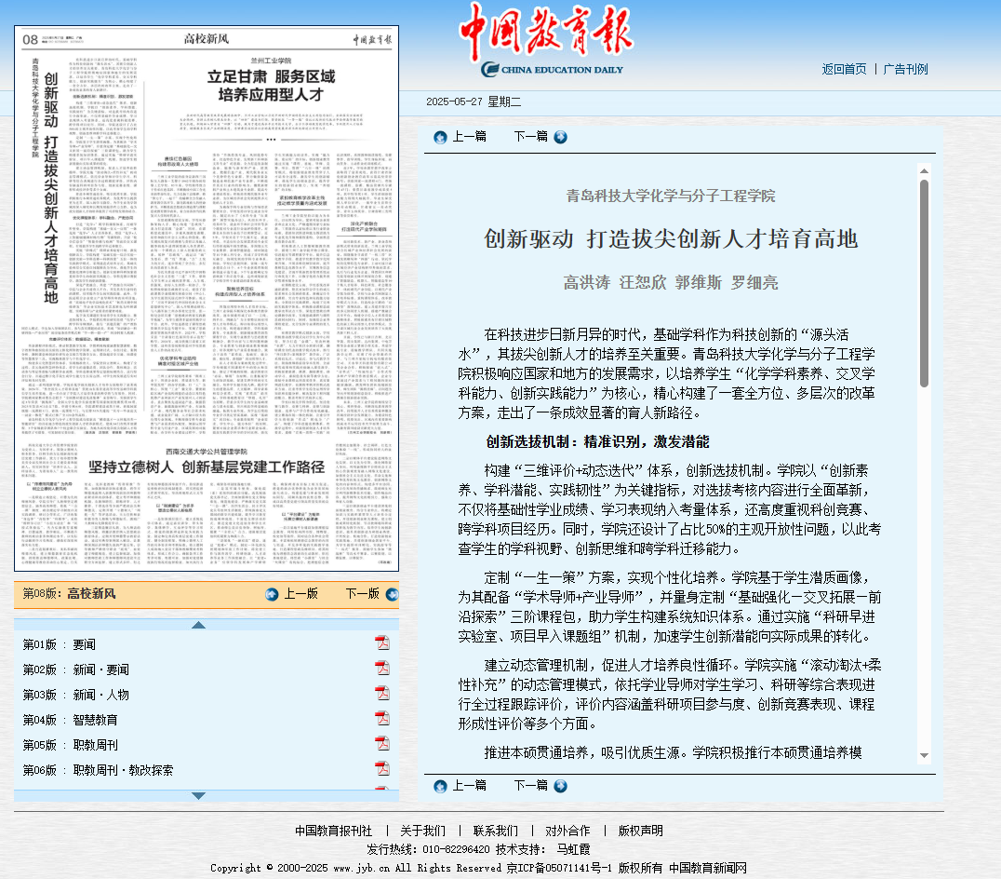
Task: Click the blue arrow icon beside top 下一篇
Action: pos(561,137)
